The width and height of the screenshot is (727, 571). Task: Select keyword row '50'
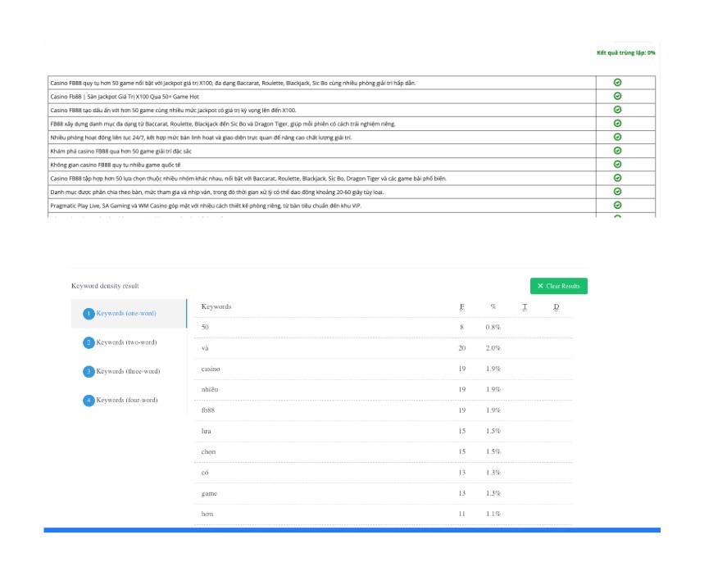(383, 327)
